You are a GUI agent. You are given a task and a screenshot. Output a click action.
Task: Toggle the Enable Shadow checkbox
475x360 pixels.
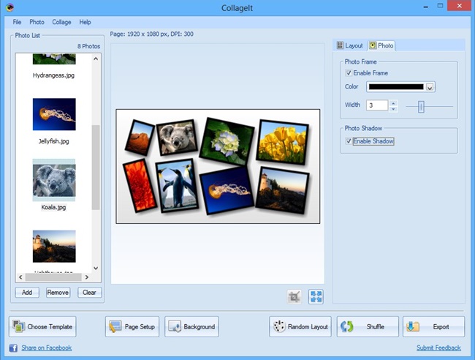click(349, 141)
